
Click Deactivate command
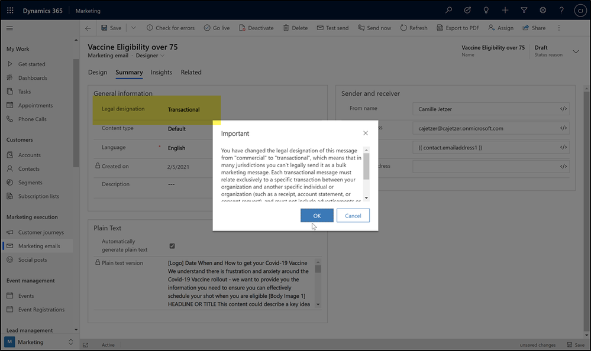pos(256,28)
